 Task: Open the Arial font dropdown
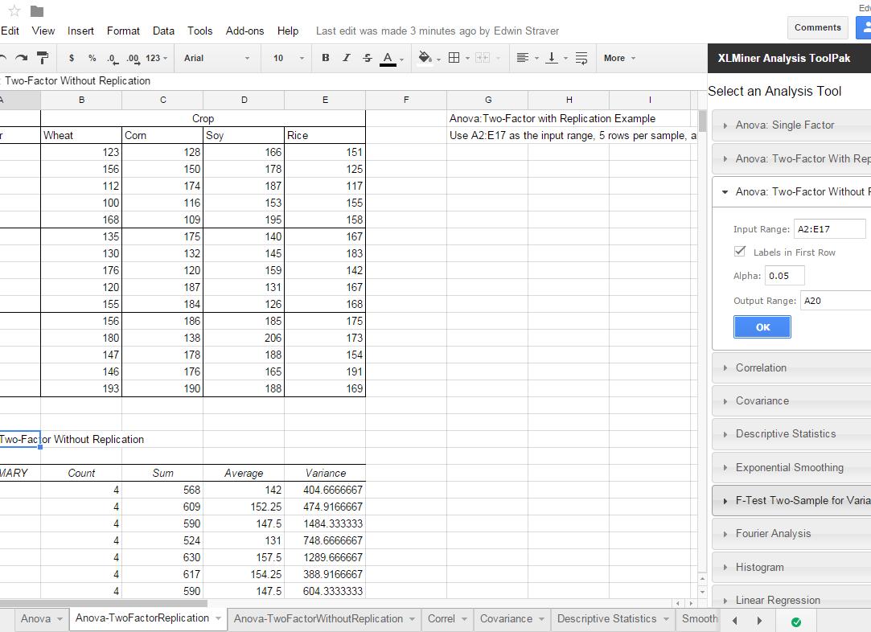216,58
